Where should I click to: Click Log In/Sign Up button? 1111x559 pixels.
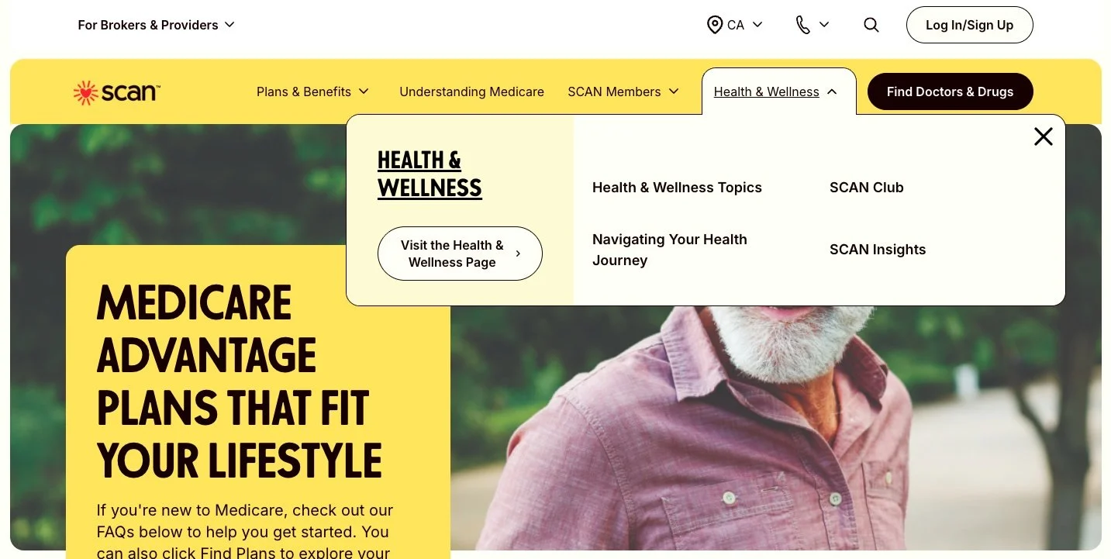[x=969, y=25]
